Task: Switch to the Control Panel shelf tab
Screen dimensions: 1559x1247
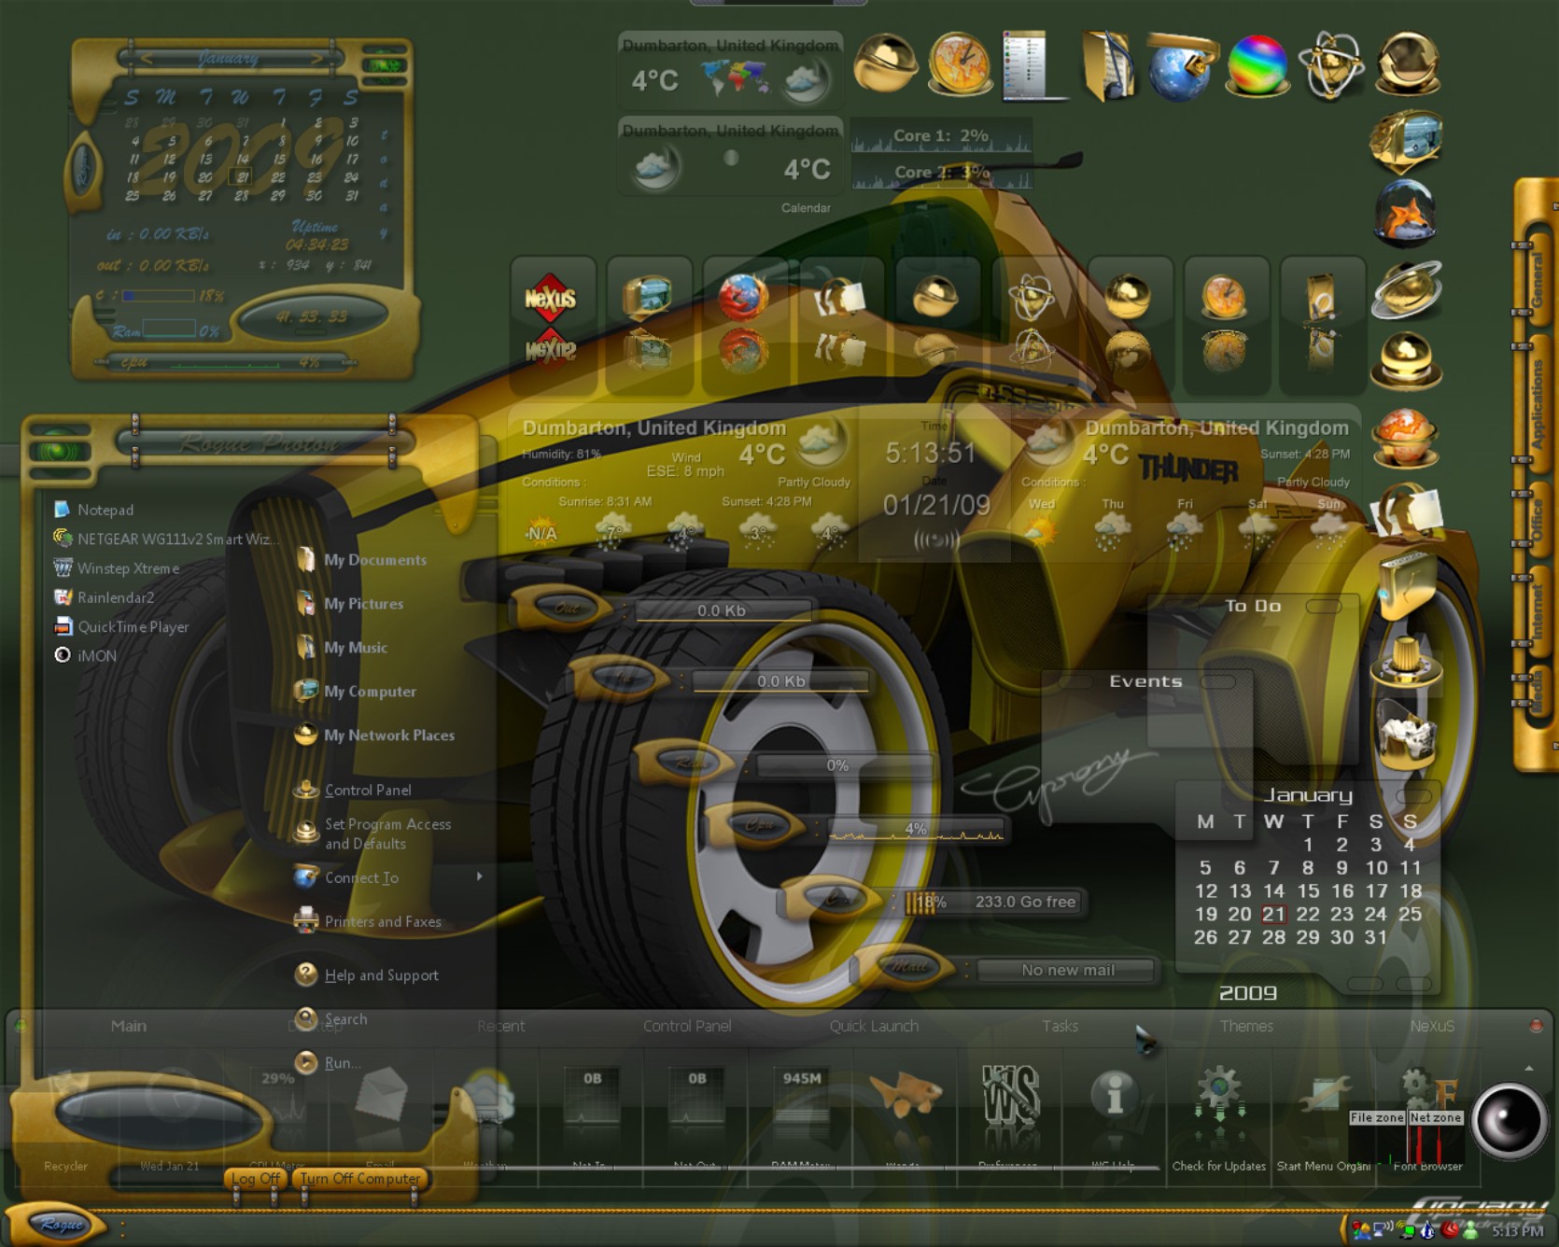Action: click(x=687, y=1026)
